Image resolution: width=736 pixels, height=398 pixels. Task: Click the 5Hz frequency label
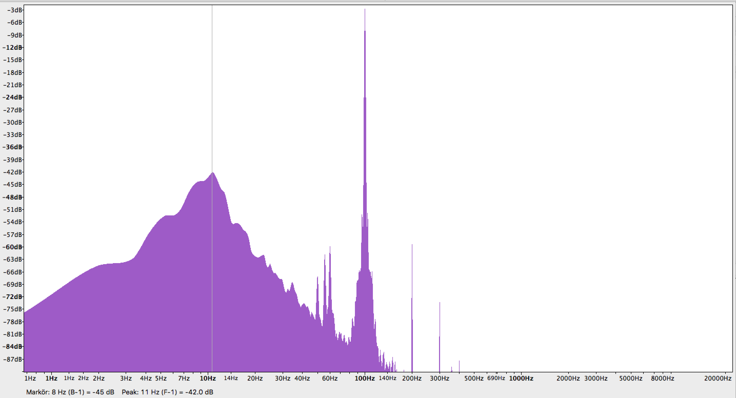(161, 378)
